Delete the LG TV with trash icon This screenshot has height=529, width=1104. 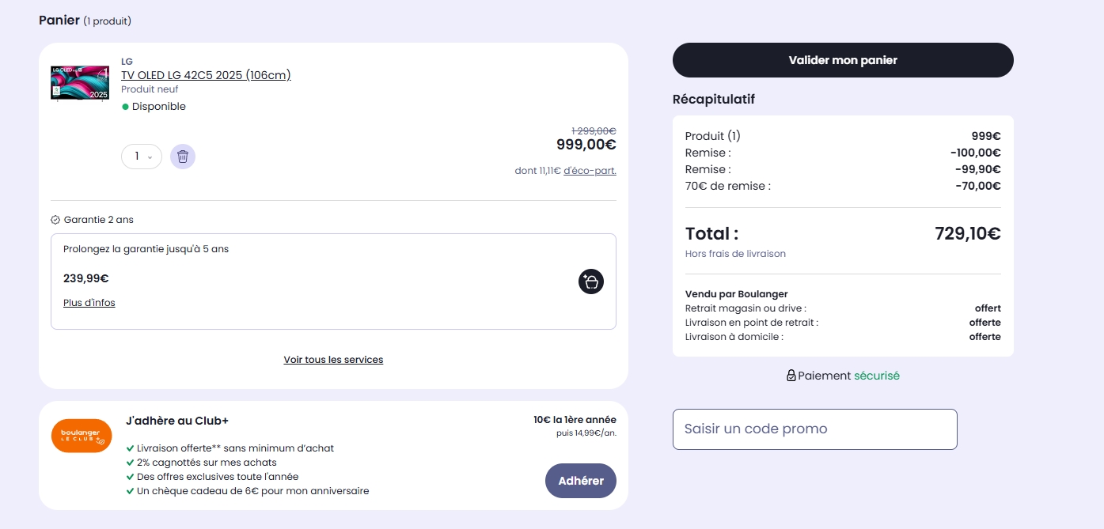(x=183, y=157)
